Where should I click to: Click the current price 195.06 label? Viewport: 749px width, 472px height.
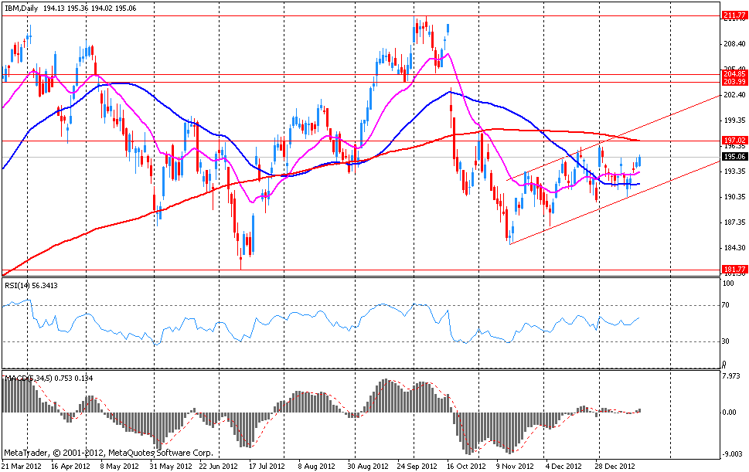click(734, 157)
